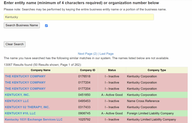Click the Status column header
192x123 pixels.
click(x=112, y=70)
